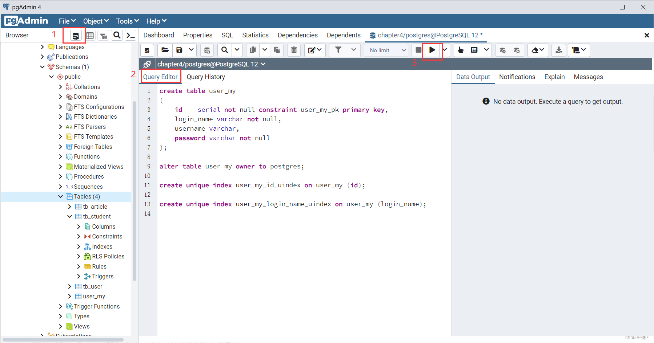The height and width of the screenshot is (343, 654).
Task: Click line 13 in the SQL editor
Action: [293, 204]
